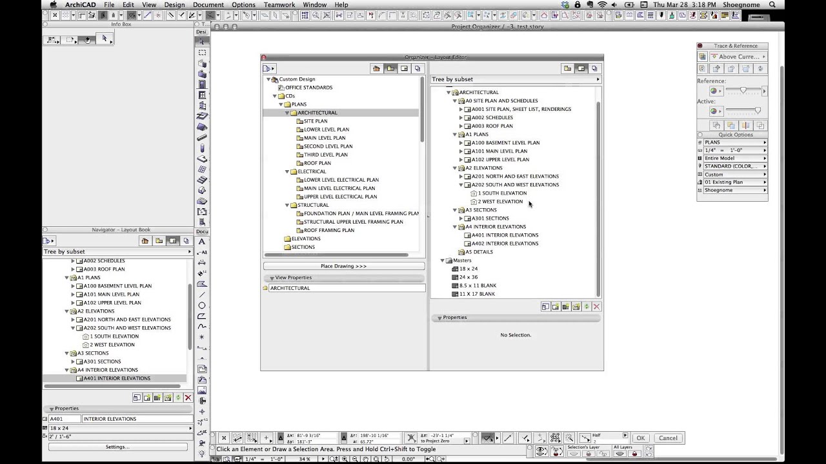This screenshot has width=826, height=464.
Task: Select ROOF FRAMING PLAN in the Organizer's left tree
Action: tap(329, 230)
